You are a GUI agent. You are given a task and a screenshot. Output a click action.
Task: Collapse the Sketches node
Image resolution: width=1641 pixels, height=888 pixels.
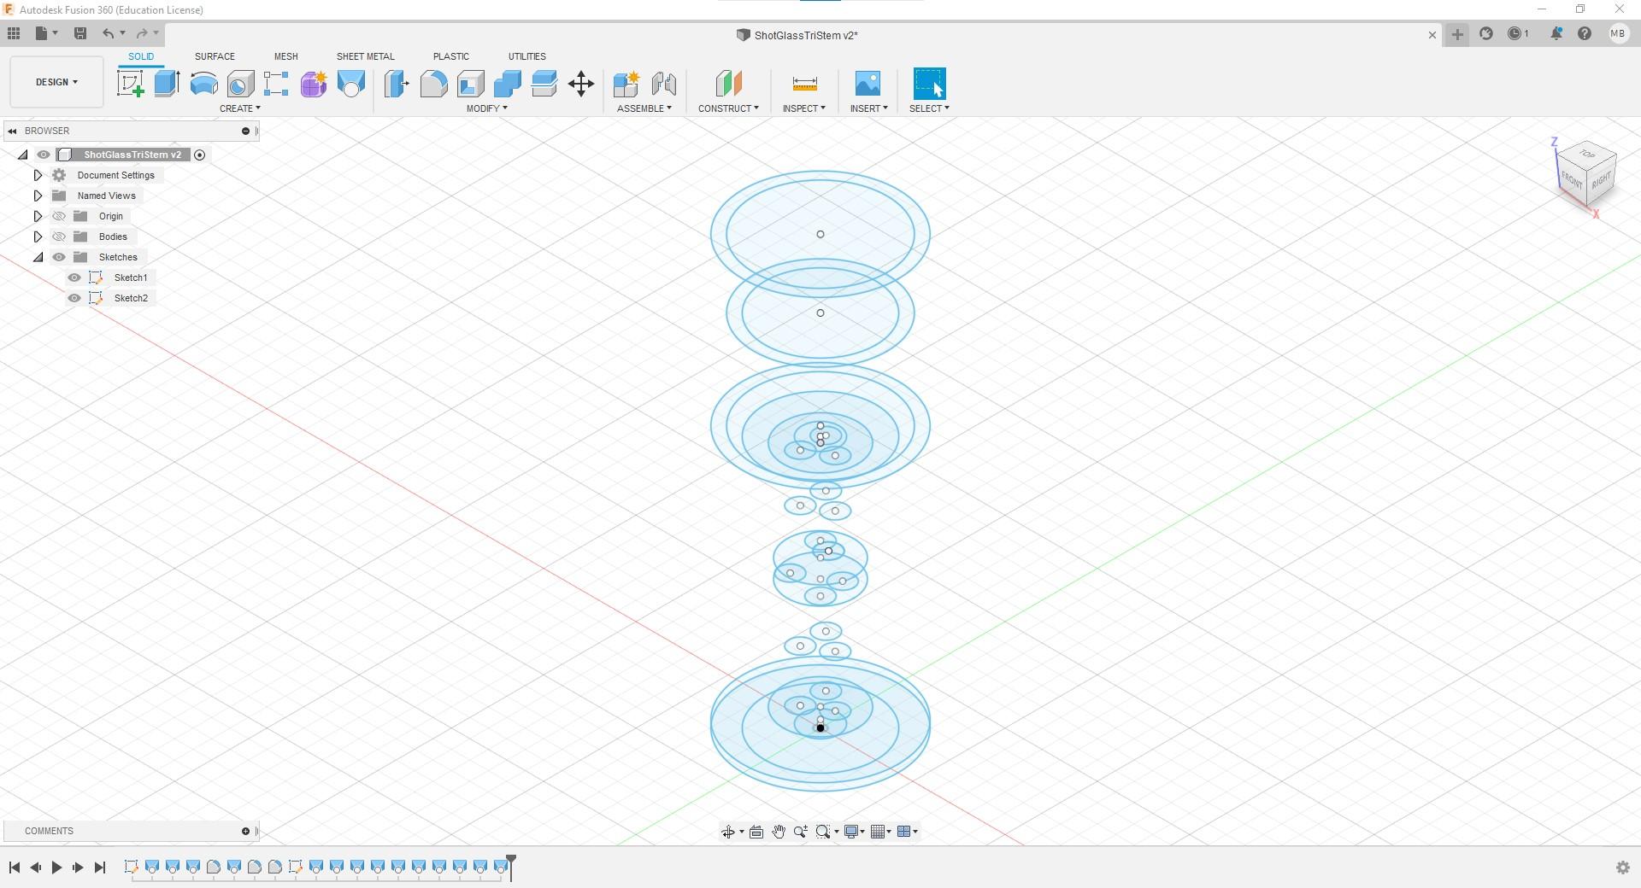(x=38, y=257)
